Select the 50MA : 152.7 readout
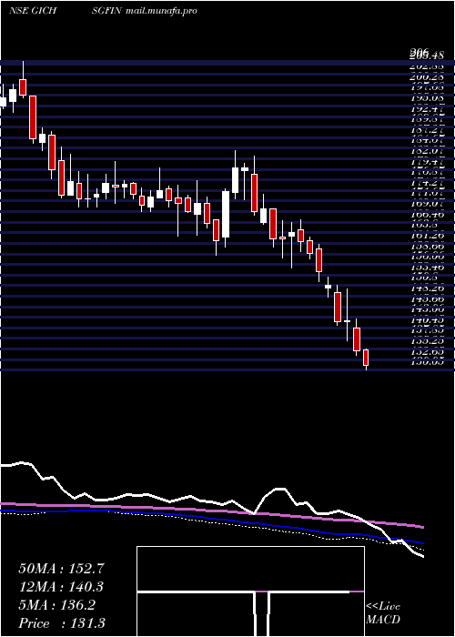This screenshot has height=637, width=455. coord(62,569)
